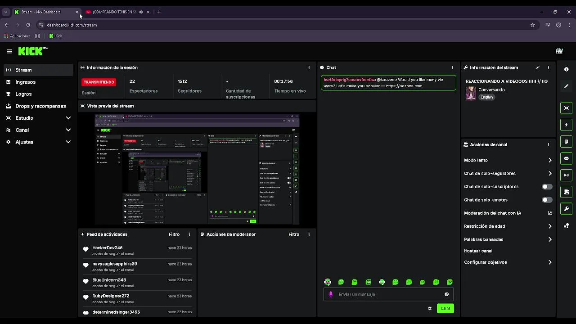576x324 pixels.
Task: Open the Kouzee profile avatar at top right
Action: (559, 51)
